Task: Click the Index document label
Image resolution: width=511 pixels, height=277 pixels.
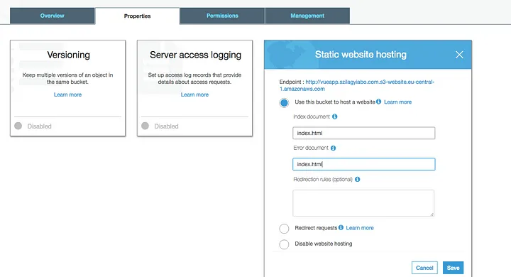Action: (312, 116)
